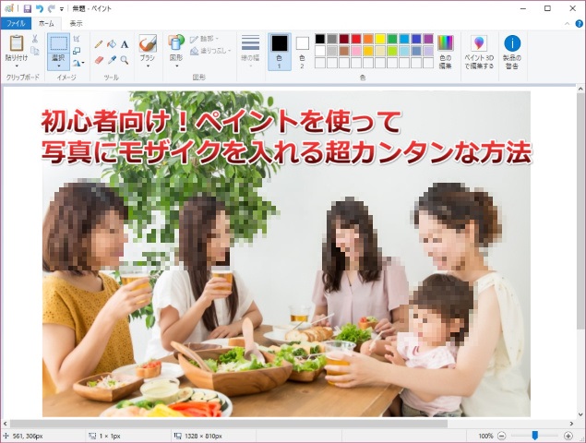Click the vertical scrollbar down arrow
The width and height of the screenshot is (586, 443).
tap(580, 414)
